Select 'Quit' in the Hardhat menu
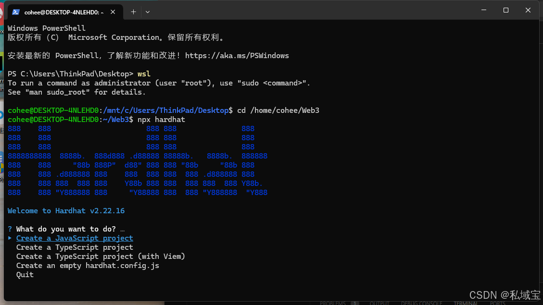The image size is (543, 305). click(25, 274)
